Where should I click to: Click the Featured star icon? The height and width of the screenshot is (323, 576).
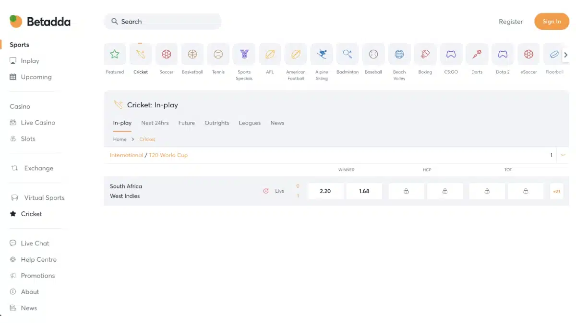tap(115, 55)
